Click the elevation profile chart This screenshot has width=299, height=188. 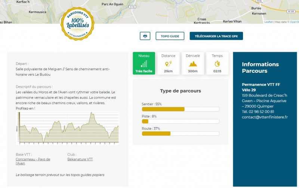pyautogui.click(x=68, y=128)
